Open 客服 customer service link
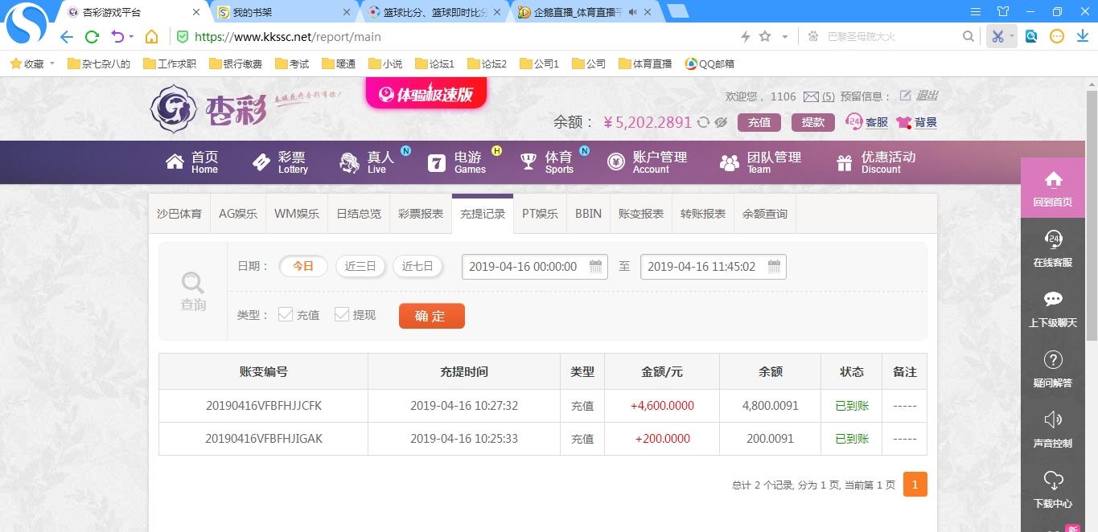The image size is (1098, 532). [x=867, y=122]
